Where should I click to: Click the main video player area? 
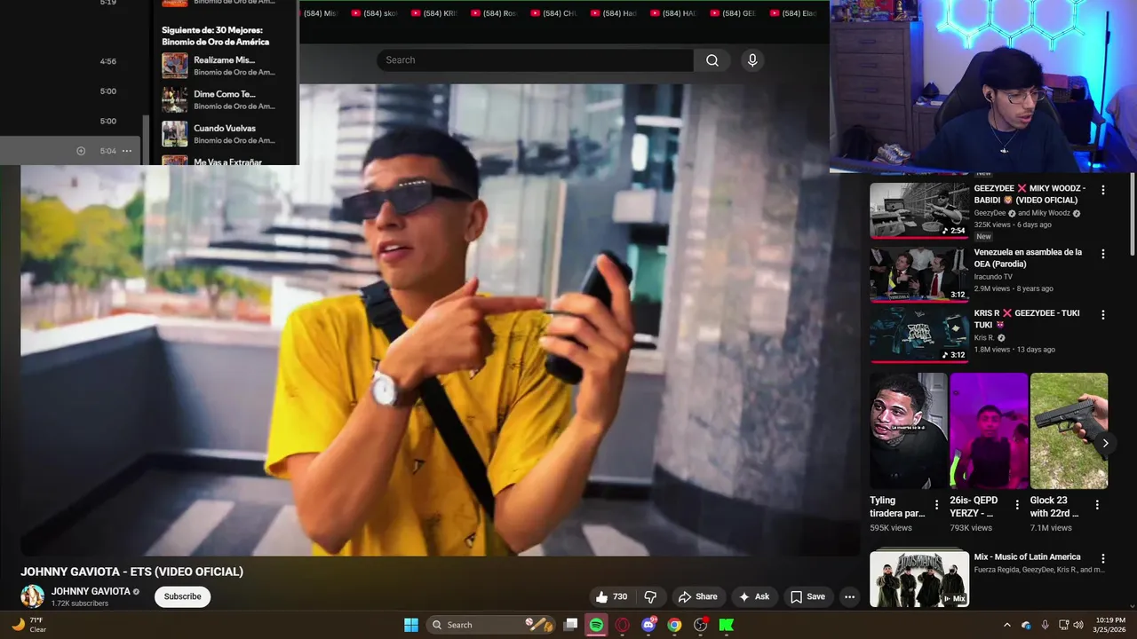[440, 319]
